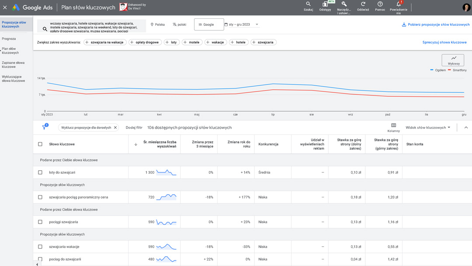Click Sprecyzuj słowa kluczowe link
Screen dimensions: 472x266
[x=444, y=42]
